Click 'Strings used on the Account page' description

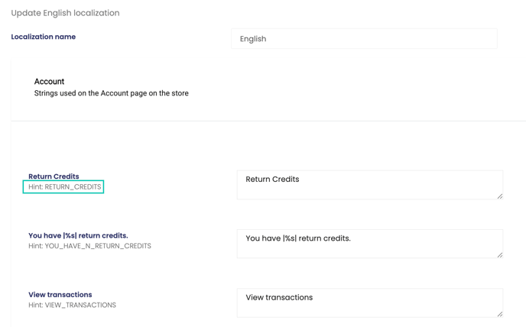[x=111, y=93]
